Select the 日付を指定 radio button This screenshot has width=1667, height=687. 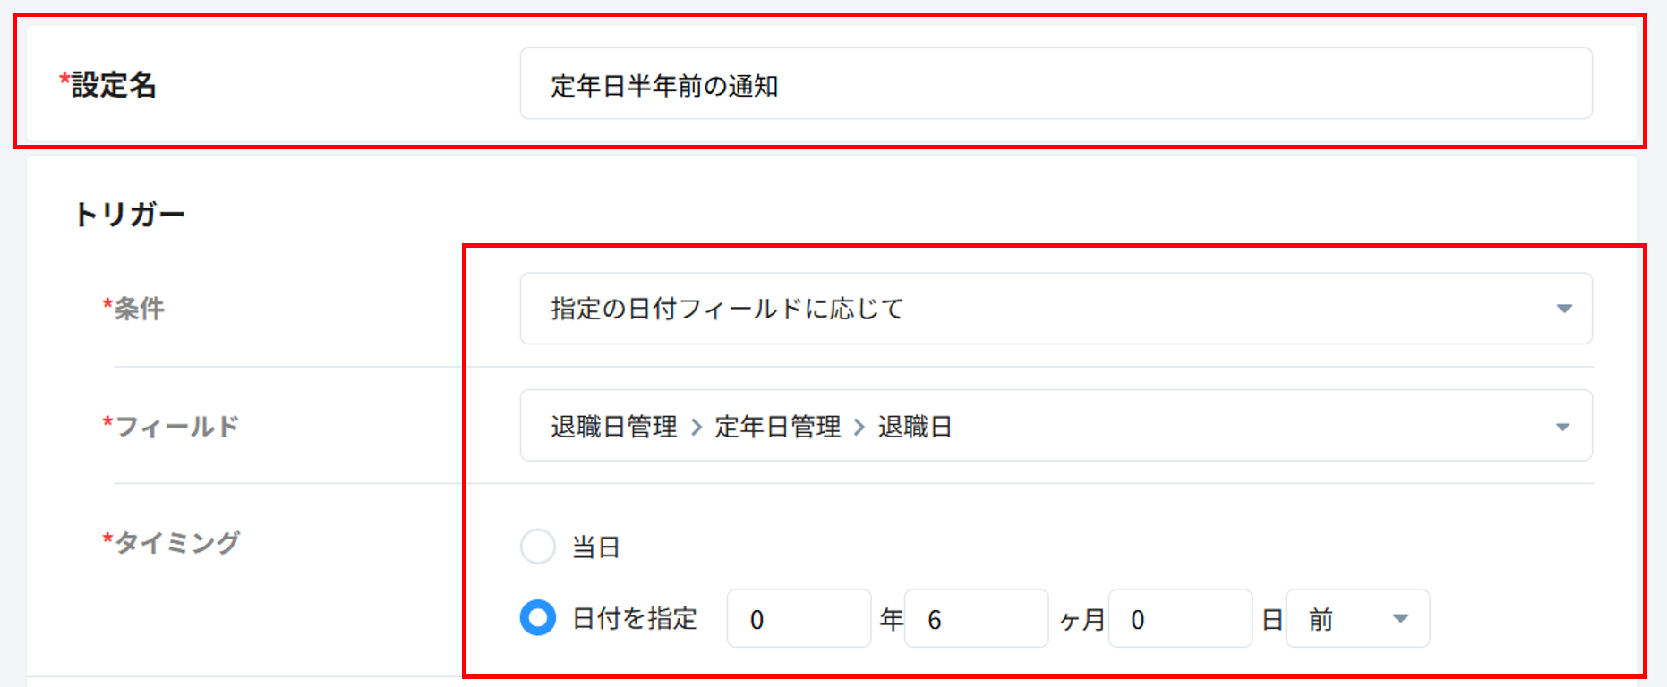point(538,618)
